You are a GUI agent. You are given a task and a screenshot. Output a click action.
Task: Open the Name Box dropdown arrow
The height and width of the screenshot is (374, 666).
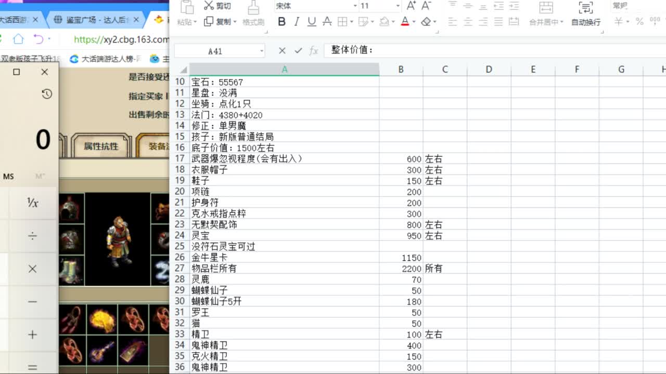[x=261, y=51]
